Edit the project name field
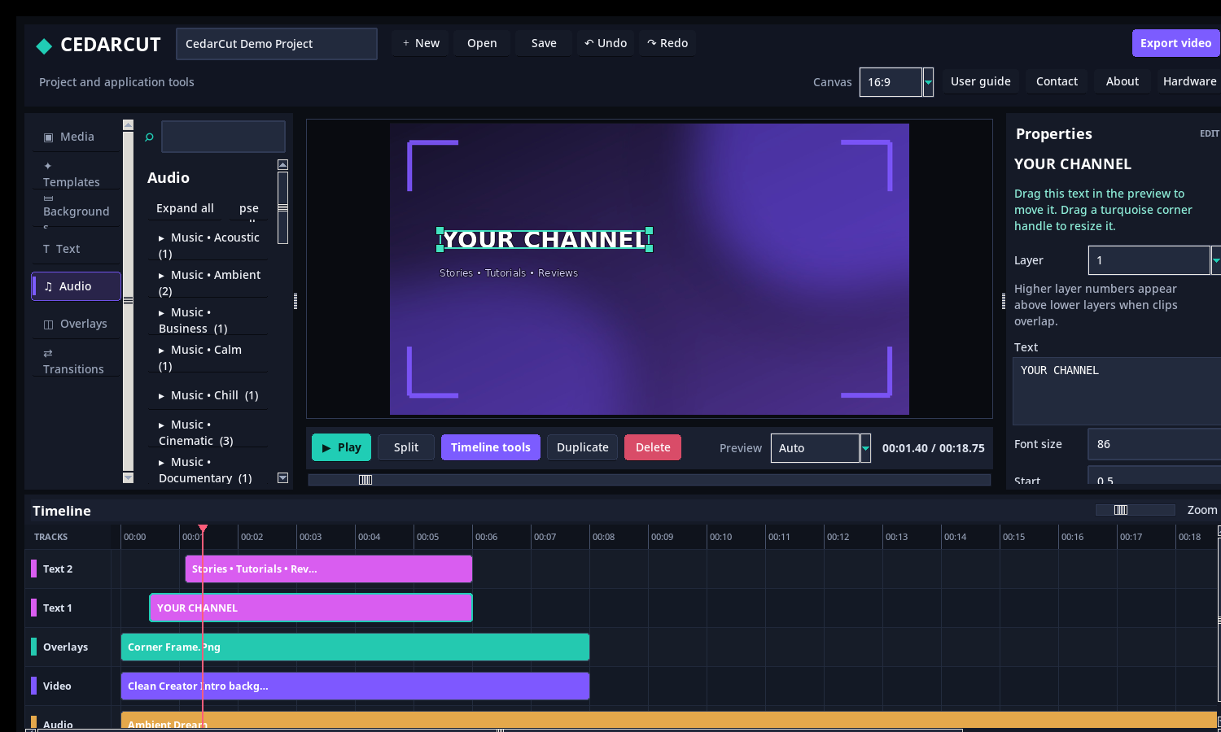This screenshot has width=1221, height=732. [x=277, y=44]
